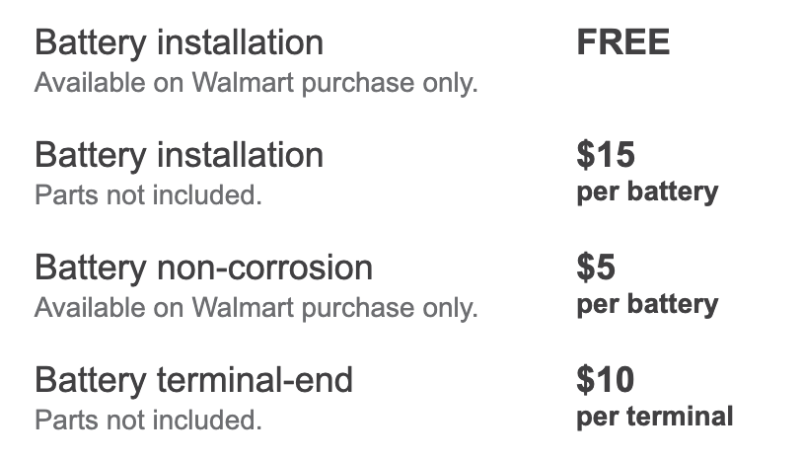Click the Walmart-only note under free Battery installation
This screenshot has width=803, height=460.
[x=255, y=83]
